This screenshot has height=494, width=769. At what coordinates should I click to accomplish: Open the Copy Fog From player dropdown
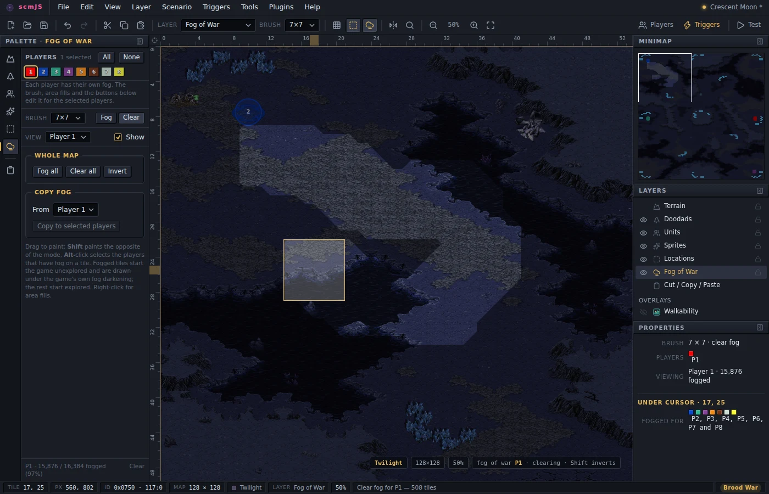point(76,209)
